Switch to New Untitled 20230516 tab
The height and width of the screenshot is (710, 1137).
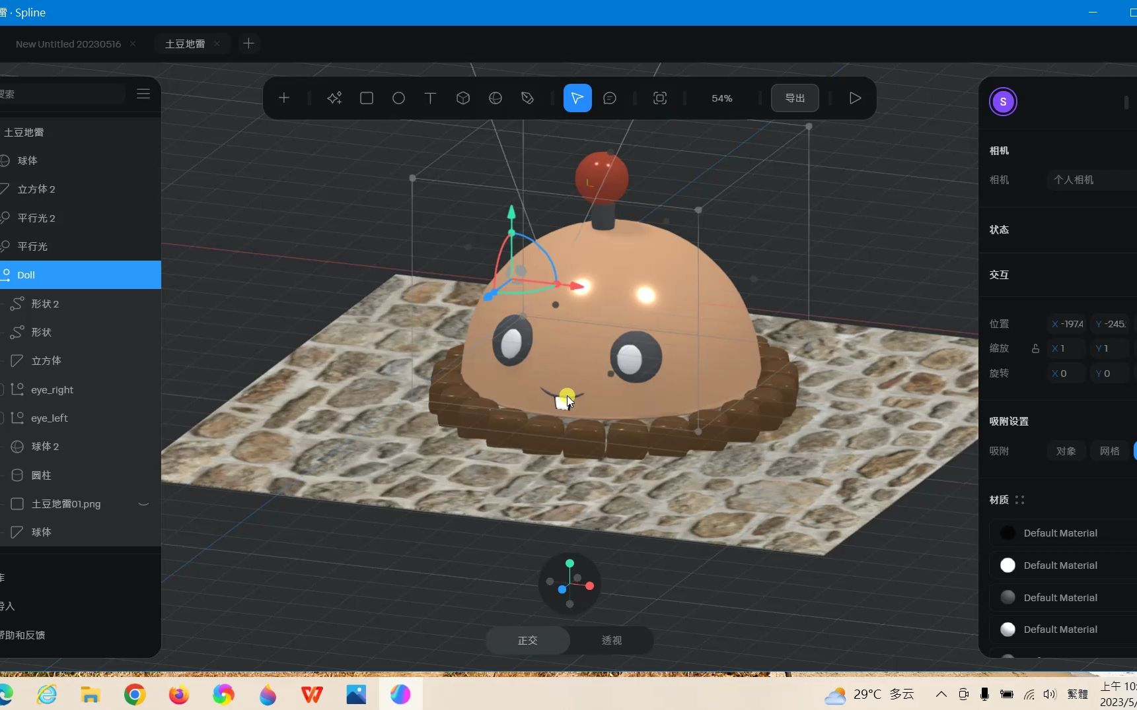(x=68, y=44)
